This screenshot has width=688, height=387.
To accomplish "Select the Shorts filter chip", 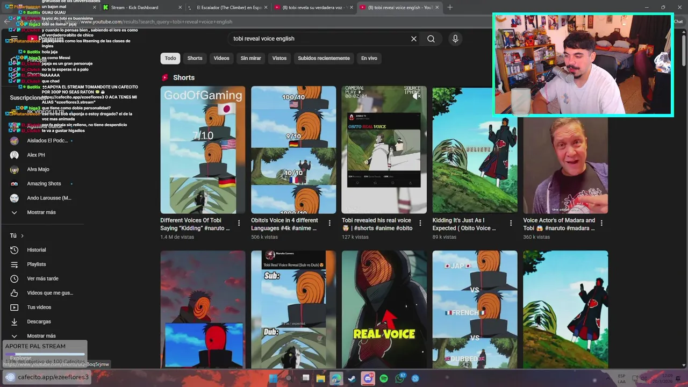I will click(x=195, y=58).
